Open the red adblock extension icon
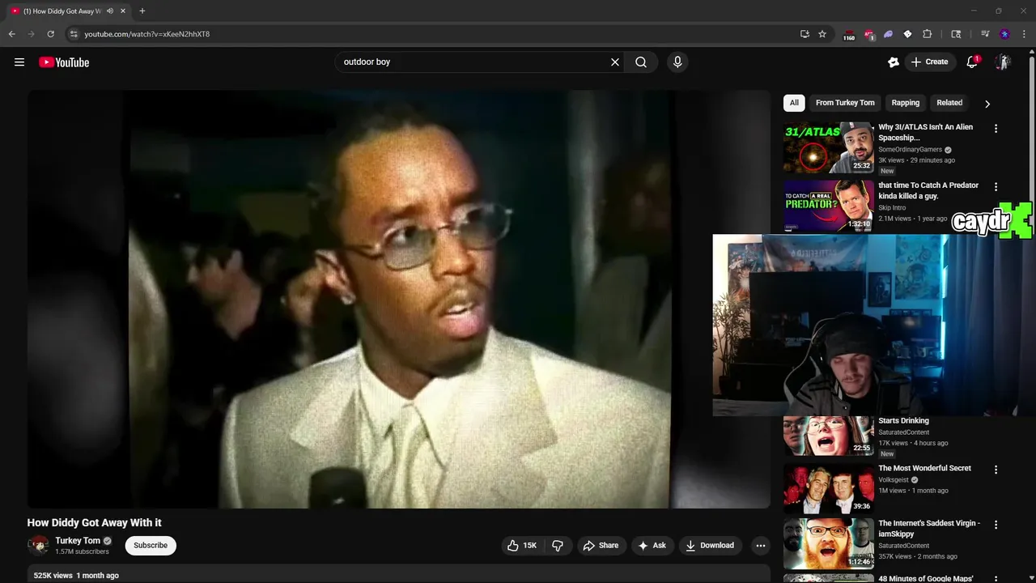The height and width of the screenshot is (583, 1036). coord(868,34)
